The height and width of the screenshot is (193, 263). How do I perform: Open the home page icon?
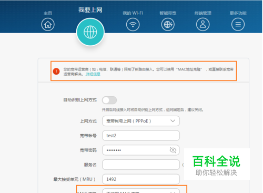[x=48, y=25]
